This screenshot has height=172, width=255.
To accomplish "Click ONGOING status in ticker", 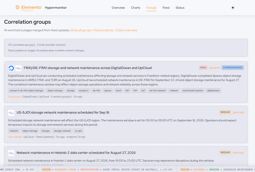I will (214, 169).
